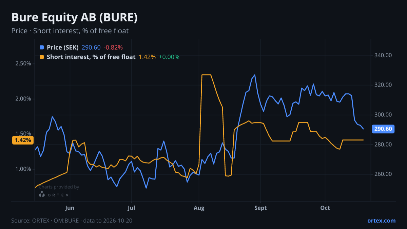Image resolution: width=407 pixels, height=229 pixels.
Task: Click the blue Price legend swatch
Action: [42, 47]
